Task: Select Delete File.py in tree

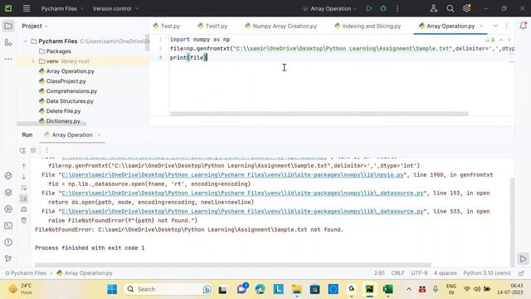Action: click(60, 110)
